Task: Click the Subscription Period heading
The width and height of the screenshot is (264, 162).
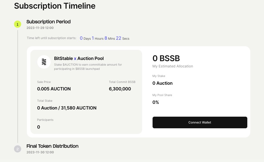Action: [49, 22]
